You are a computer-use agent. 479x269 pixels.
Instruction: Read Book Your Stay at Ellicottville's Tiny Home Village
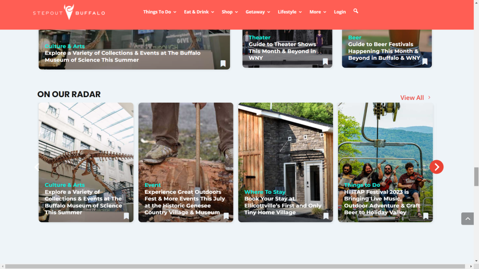click(283, 205)
